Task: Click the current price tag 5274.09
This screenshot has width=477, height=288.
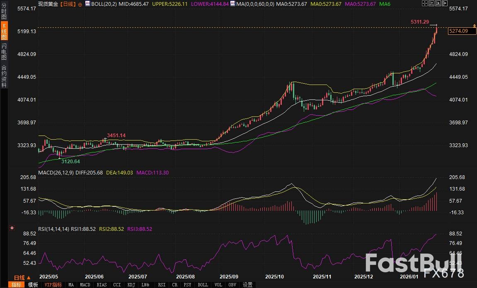Action: [458, 31]
